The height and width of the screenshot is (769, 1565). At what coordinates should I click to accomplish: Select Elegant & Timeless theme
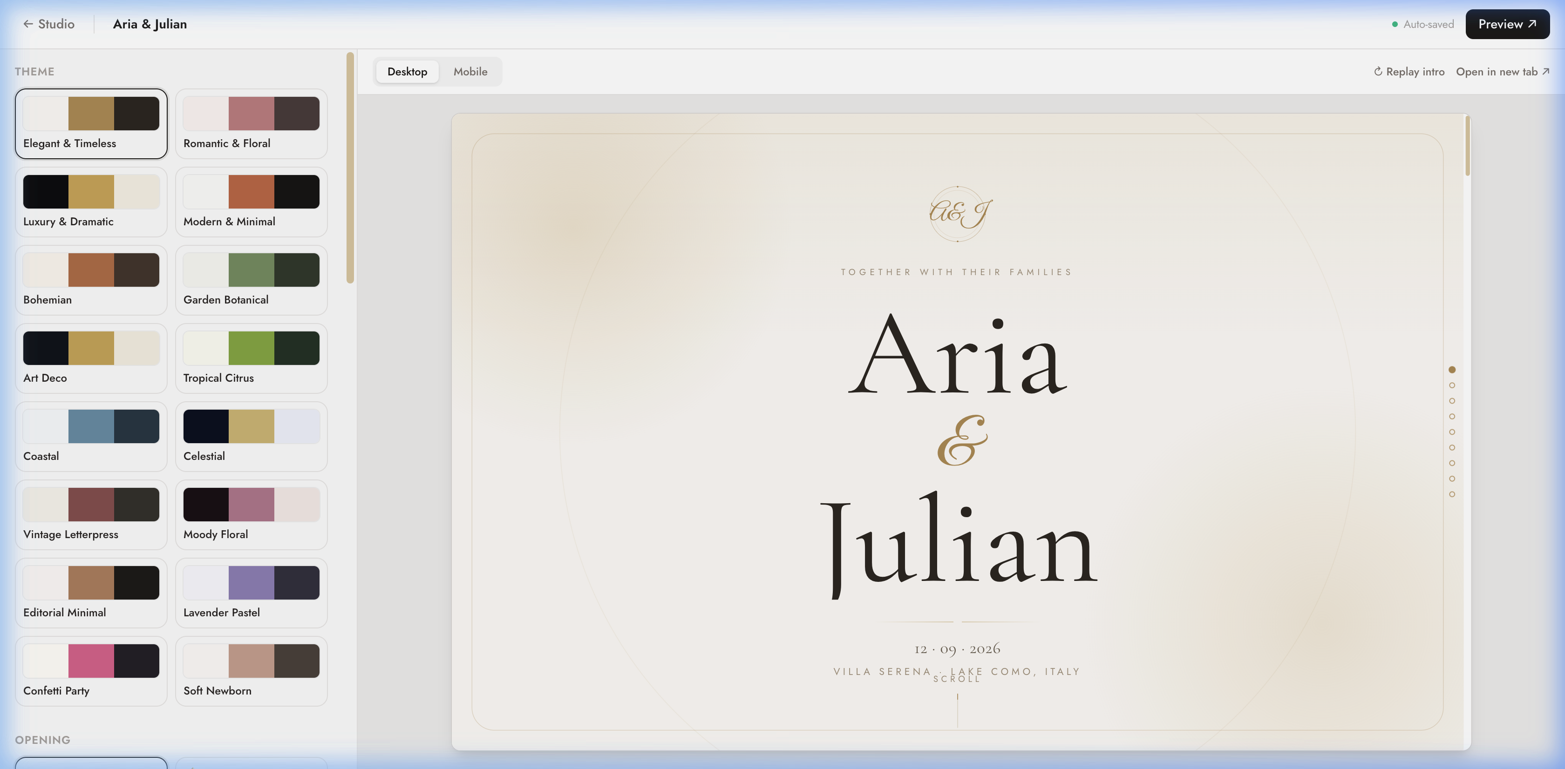(91, 124)
